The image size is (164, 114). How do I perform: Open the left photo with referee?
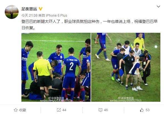pos(56,67)
